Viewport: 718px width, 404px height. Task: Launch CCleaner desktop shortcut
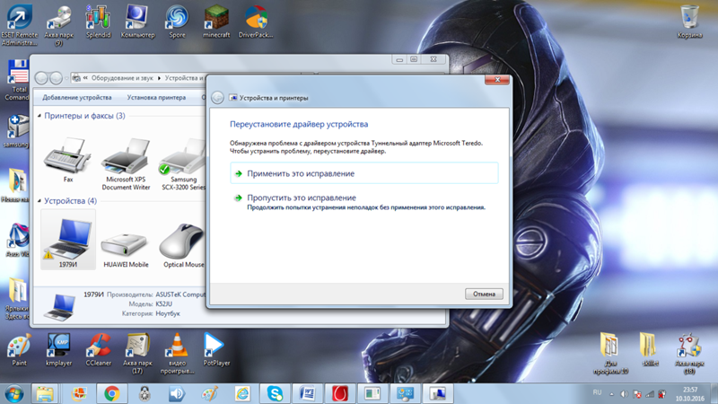pos(98,350)
